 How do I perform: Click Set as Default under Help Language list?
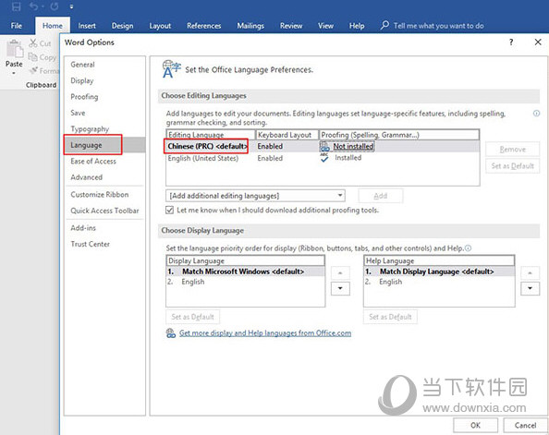(390, 317)
